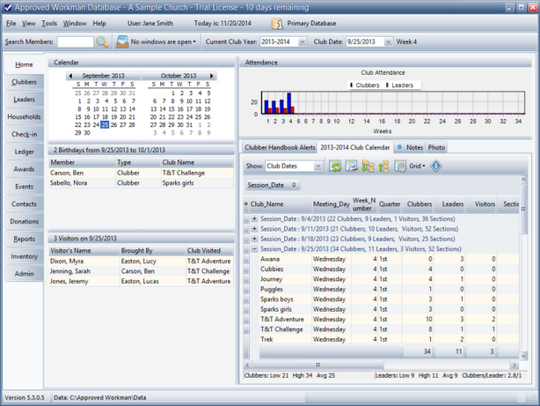
Task: Open the Tools menu
Action: point(49,23)
